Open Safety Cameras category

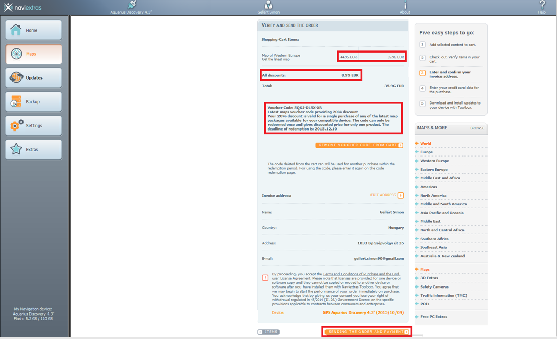[x=434, y=287]
